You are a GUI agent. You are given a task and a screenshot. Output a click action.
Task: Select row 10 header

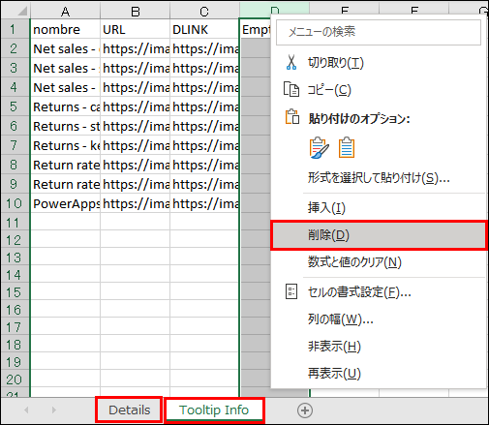tap(15, 203)
